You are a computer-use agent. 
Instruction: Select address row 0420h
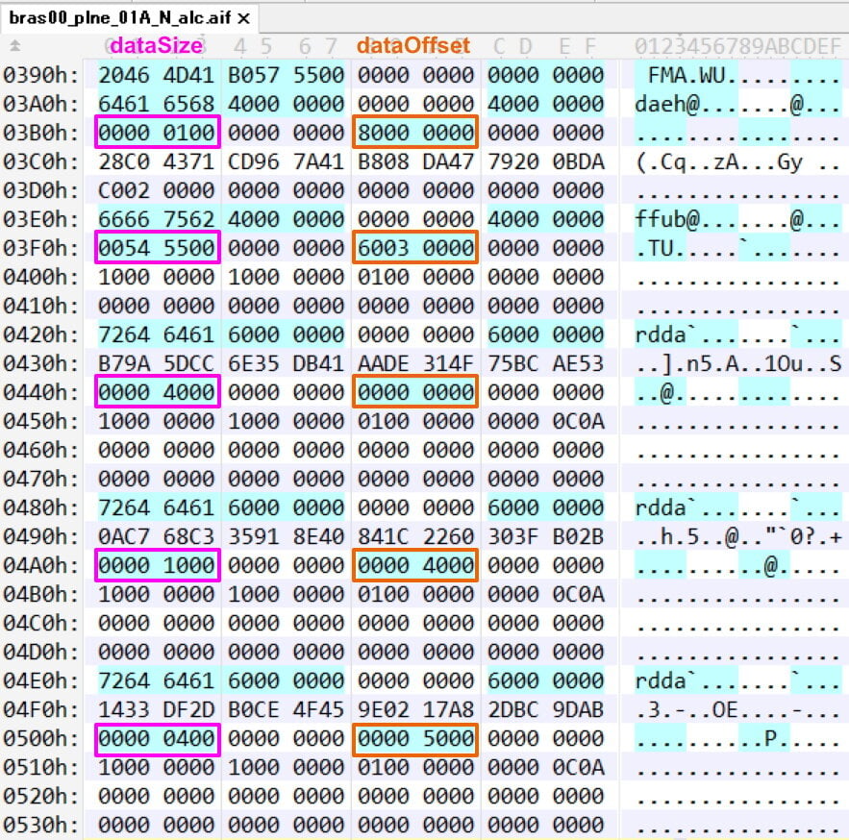[40, 334]
